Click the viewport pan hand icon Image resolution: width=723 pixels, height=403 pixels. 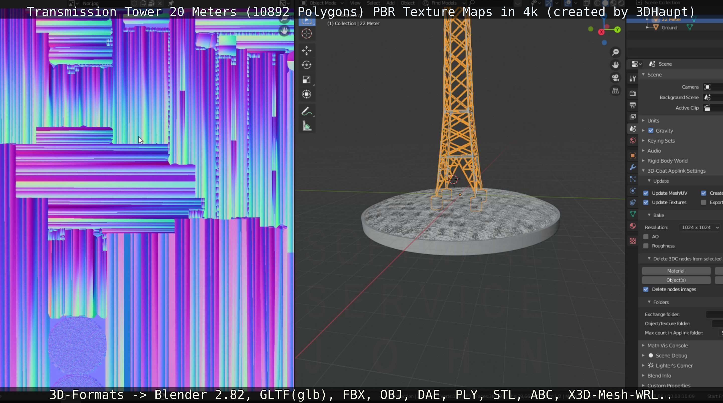point(615,65)
